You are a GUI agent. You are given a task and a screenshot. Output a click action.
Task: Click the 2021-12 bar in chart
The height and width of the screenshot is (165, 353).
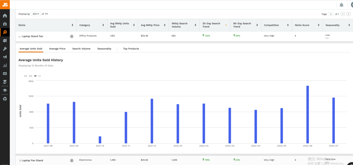pos(152,121)
